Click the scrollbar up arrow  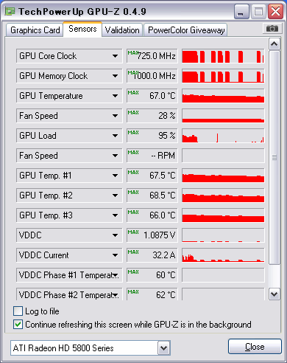click(274, 44)
